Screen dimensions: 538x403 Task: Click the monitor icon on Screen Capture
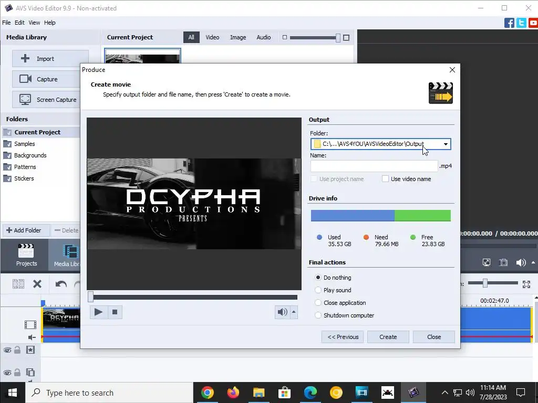25,99
